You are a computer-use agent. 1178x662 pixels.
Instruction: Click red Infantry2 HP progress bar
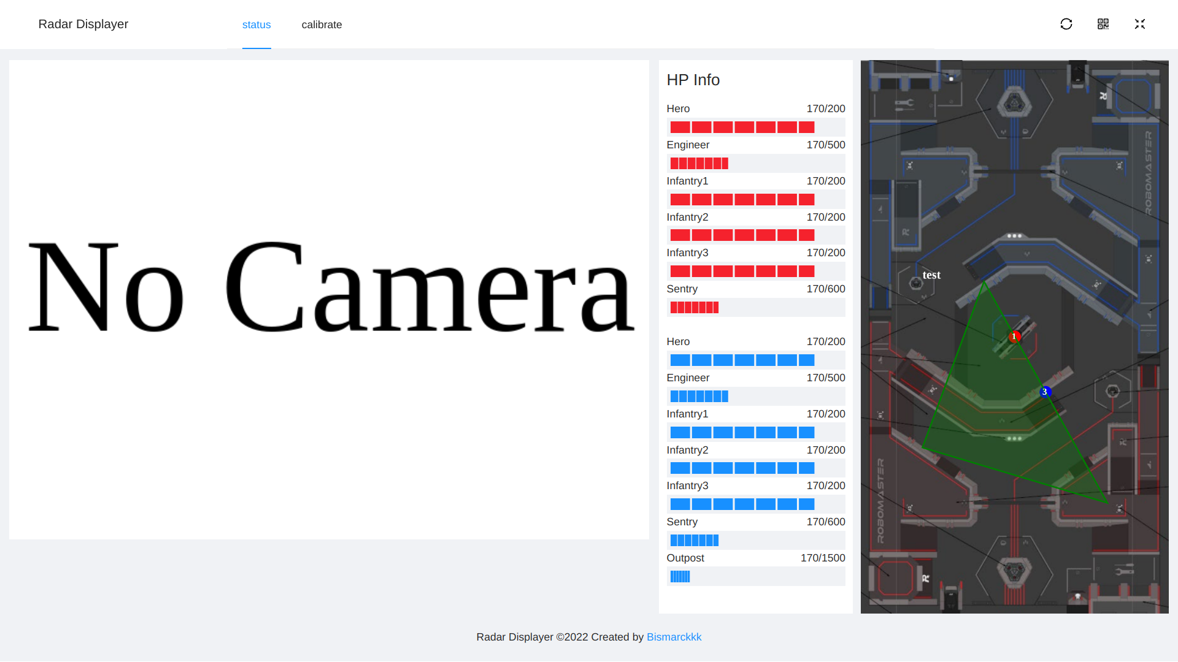756,235
